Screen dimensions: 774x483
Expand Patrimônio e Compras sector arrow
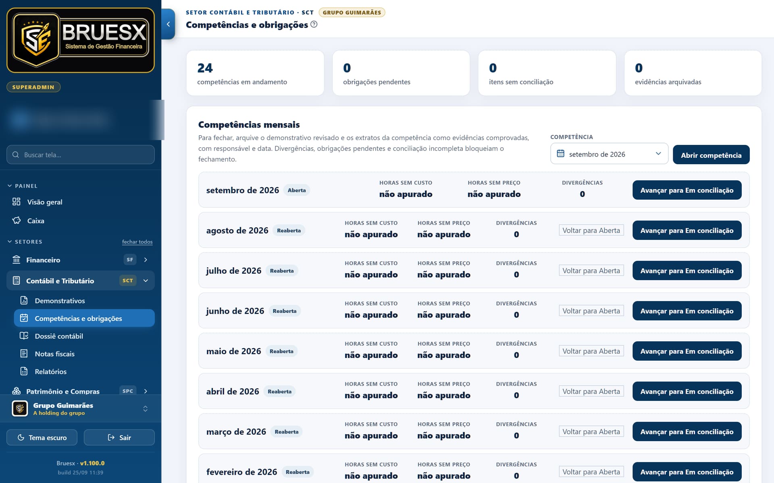pyautogui.click(x=146, y=391)
